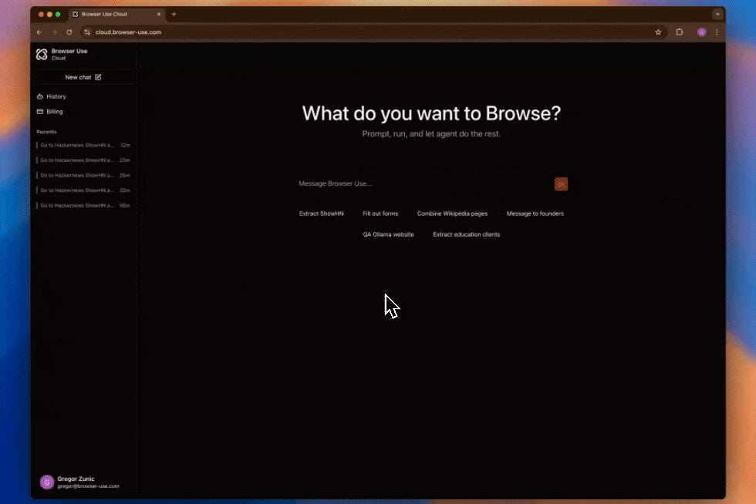Image resolution: width=756 pixels, height=504 pixels.
Task: Focus the Message Browser Use input
Action: 424,183
